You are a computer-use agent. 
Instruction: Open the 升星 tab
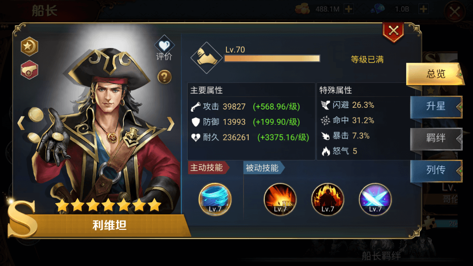(436, 106)
